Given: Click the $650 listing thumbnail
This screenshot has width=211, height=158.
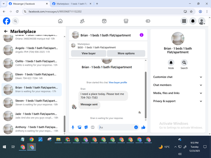Looking at the screenshot, I should [73, 46].
